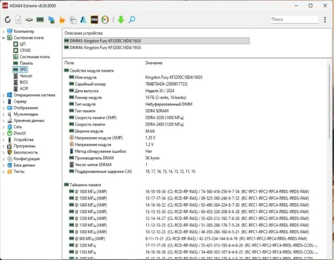Expand the Сервер tree node

(x=3, y=102)
